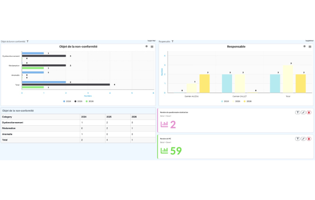Open filter icon beside the Responsable label
Screen dimensions: 315x200
(x=172, y=42)
